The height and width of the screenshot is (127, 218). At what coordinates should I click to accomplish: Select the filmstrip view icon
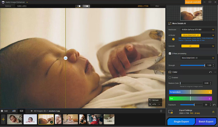(x=22, y=111)
